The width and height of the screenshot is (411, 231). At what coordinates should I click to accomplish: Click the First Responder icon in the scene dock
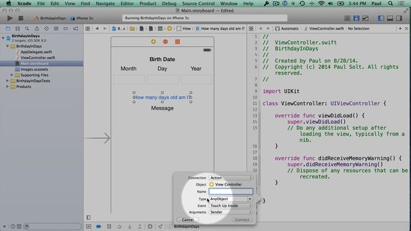pyautogui.click(x=166, y=42)
